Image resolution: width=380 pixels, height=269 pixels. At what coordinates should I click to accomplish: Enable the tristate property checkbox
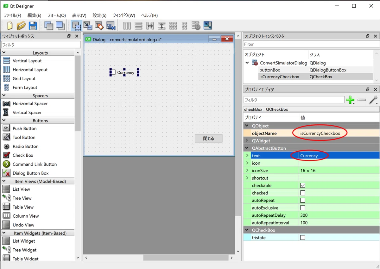(x=303, y=238)
